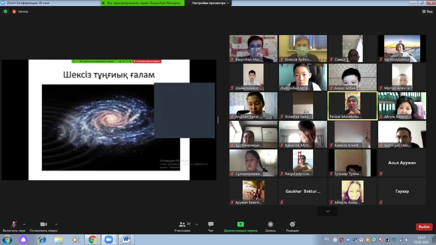Click the divider handle beside shared screen
Viewport: 436px width, 245px height.
click(x=218, y=120)
